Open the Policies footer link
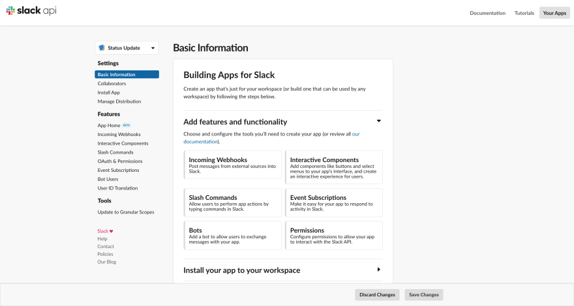 click(x=105, y=254)
